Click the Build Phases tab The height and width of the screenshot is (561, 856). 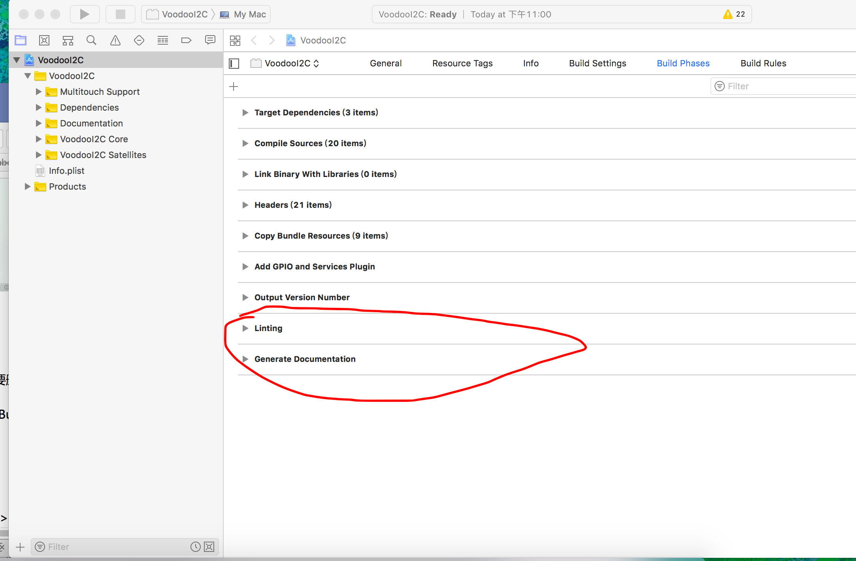pos(683,62)
